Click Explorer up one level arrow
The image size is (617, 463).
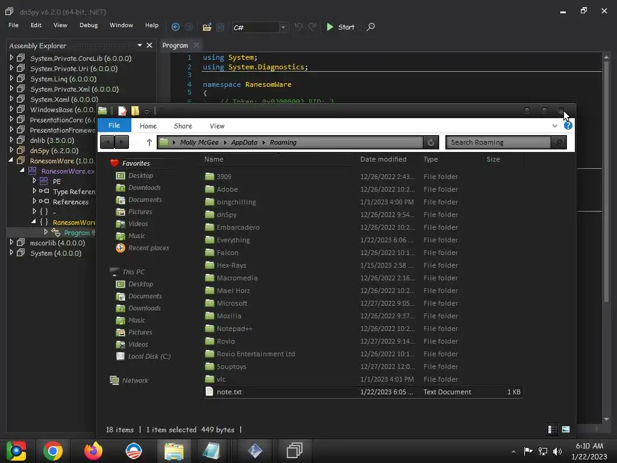149,142
